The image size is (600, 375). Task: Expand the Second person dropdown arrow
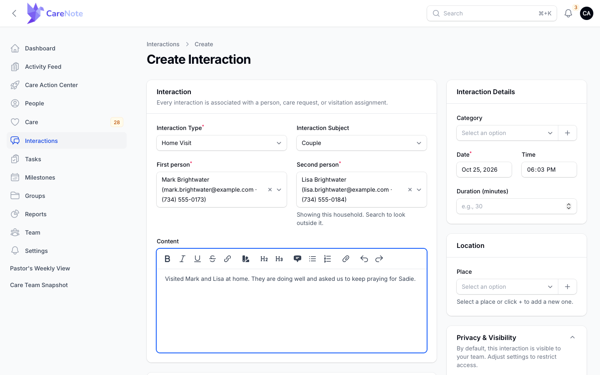click(419, 190)
